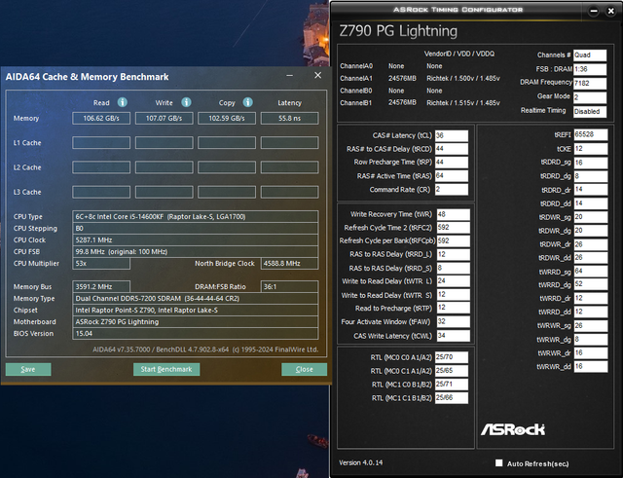Click the tRRD_L value field

pos(454,255)
